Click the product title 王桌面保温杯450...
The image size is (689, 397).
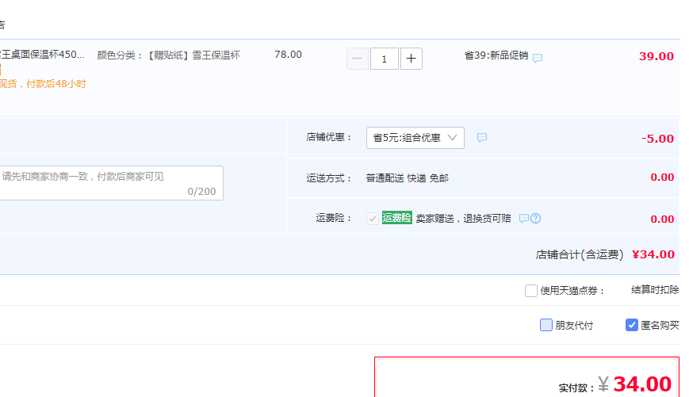(42, 55)
